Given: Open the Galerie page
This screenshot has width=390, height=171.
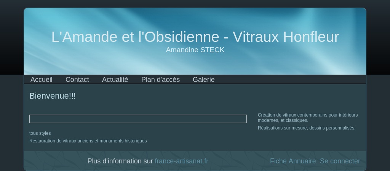Looking at the screenshot, I should tap(203, 80).
